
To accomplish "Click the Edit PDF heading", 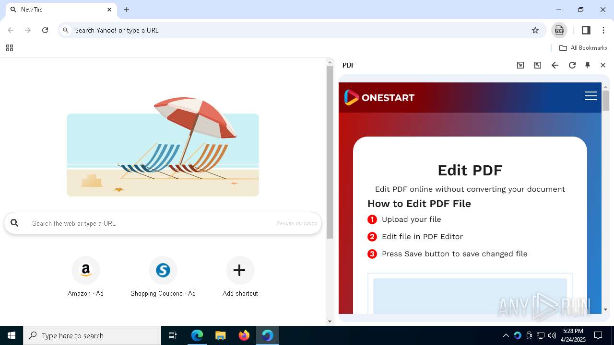I will point(470,170).
